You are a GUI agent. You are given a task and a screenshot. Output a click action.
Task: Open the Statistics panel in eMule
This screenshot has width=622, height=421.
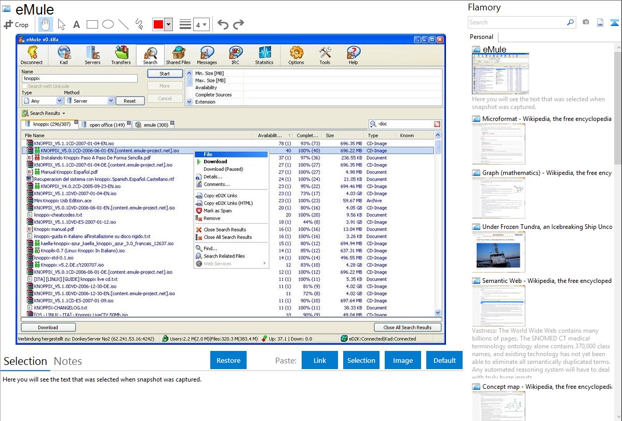264,55
